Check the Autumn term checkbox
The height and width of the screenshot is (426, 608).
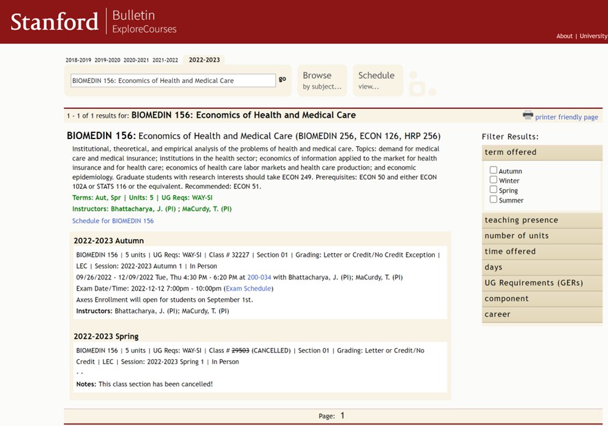point(493,170)
